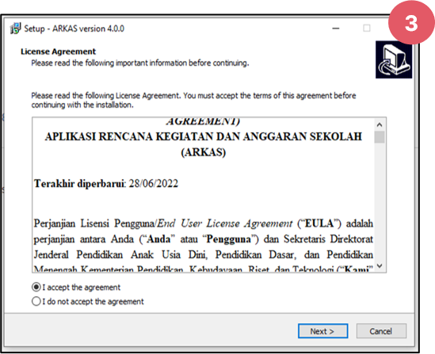The image size is (435, 354).
Task: Click the Next > button
Action: [323, 331]
